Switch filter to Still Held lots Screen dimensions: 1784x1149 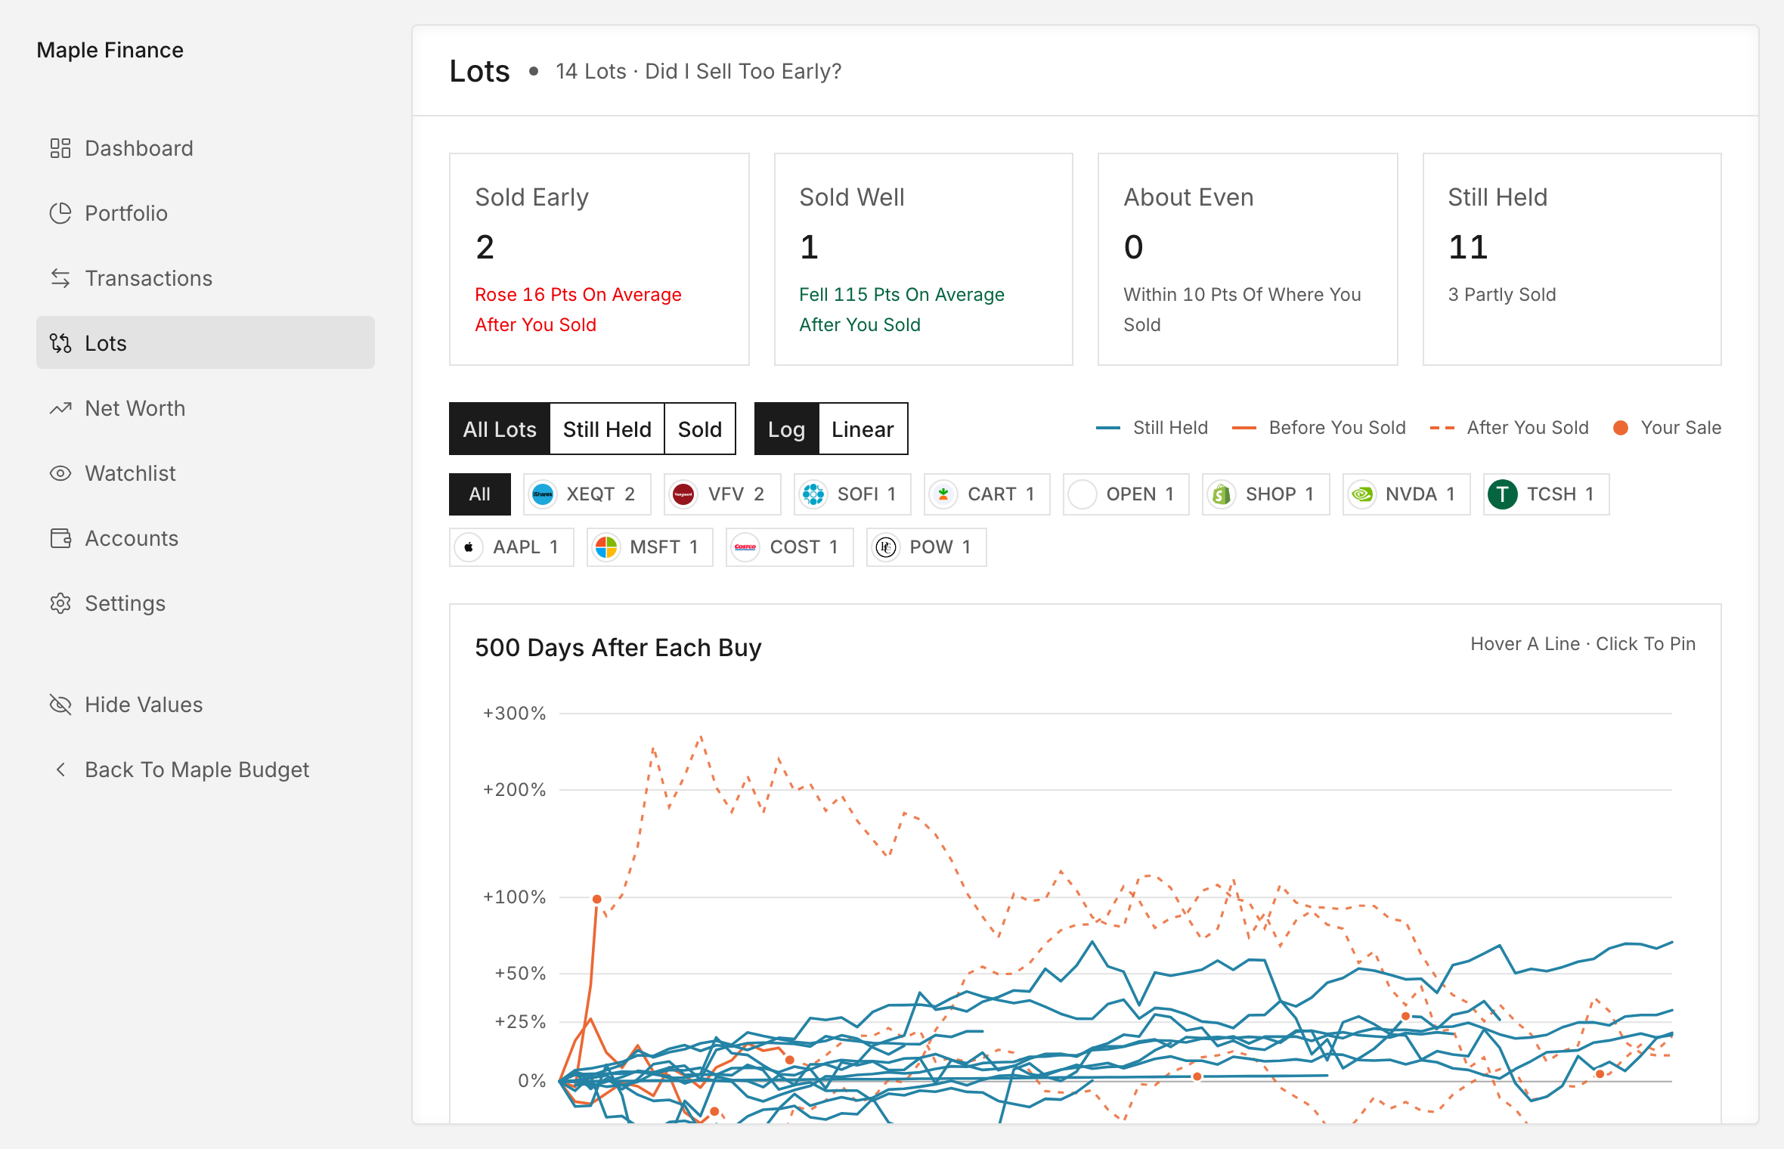(x=607, y=429)
